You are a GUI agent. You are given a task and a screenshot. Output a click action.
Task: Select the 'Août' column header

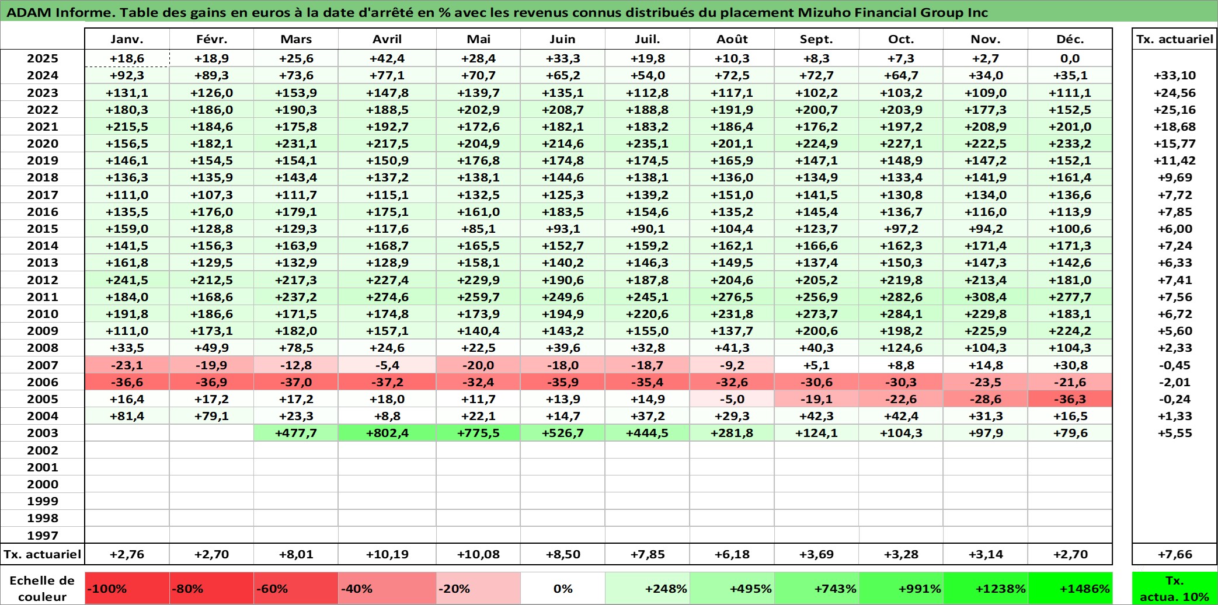[732, 39]
